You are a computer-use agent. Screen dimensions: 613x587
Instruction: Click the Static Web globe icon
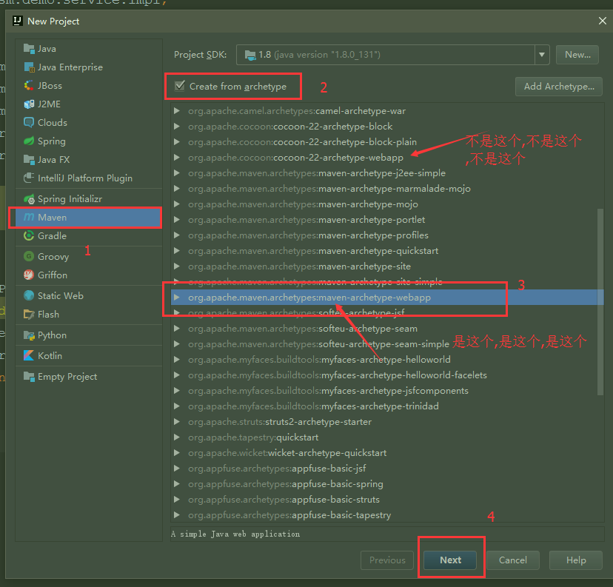coord(29,295)
